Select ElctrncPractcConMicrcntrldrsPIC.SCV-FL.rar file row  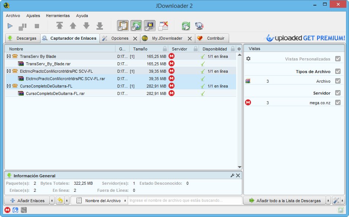point(121,79)
